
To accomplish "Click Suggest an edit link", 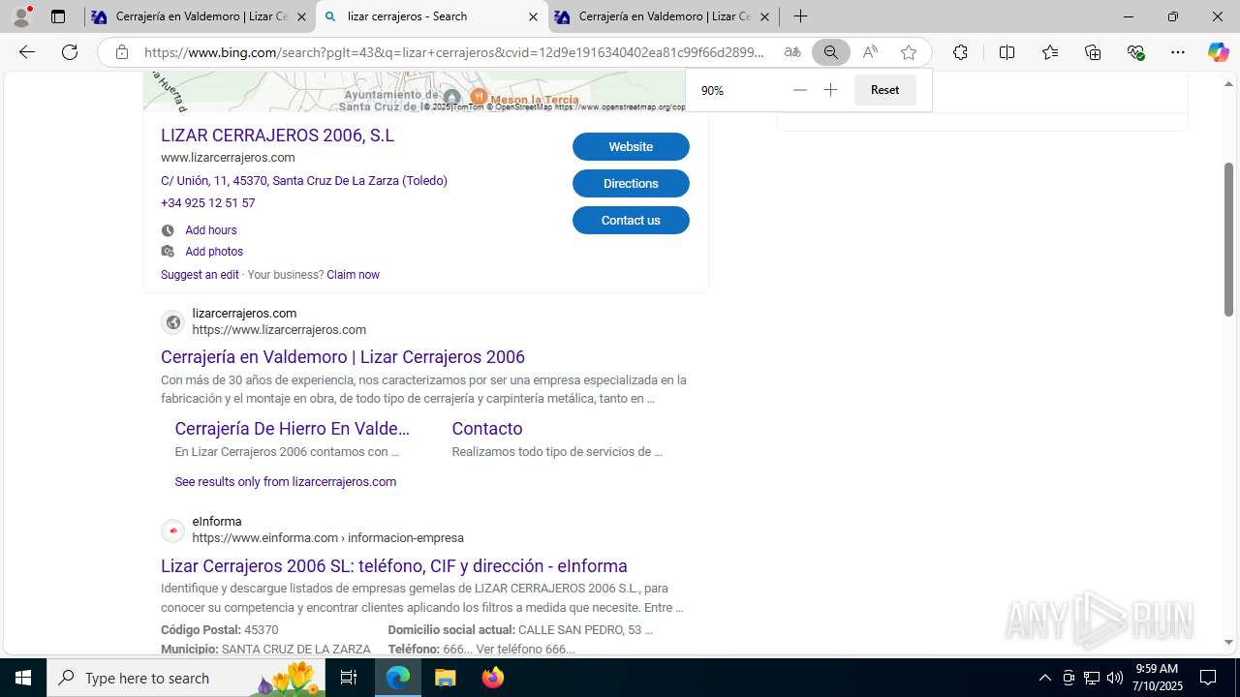I will coord(200,275).
